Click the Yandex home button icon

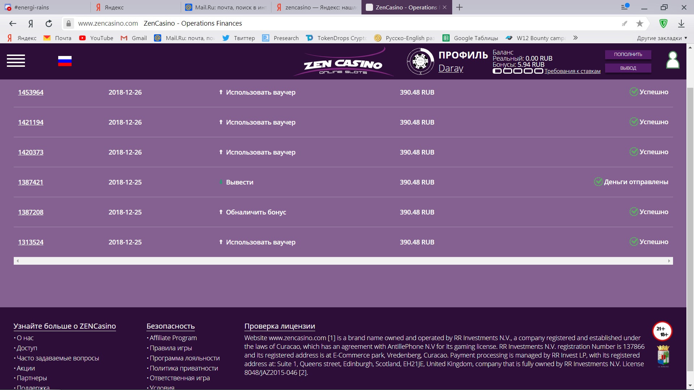31,23
